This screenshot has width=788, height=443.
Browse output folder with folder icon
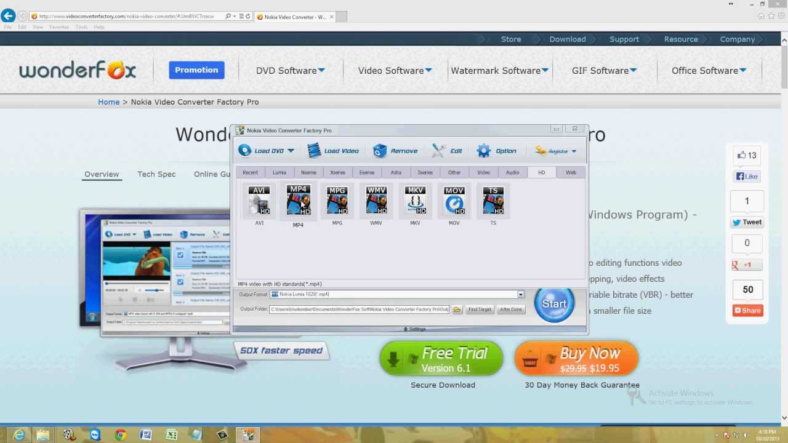pyautogui.click(x=457, y=309)
